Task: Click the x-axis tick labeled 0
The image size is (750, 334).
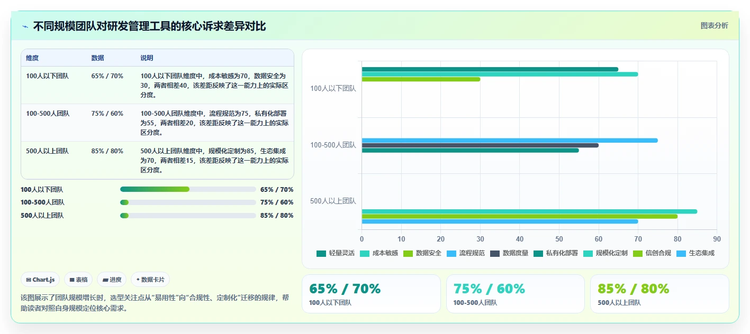Action: point(362,239)
